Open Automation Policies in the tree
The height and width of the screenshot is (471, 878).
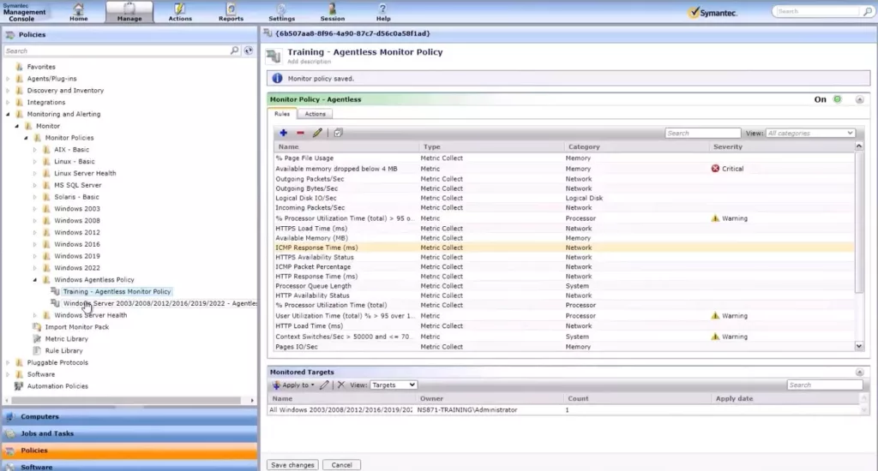(57, 386)
